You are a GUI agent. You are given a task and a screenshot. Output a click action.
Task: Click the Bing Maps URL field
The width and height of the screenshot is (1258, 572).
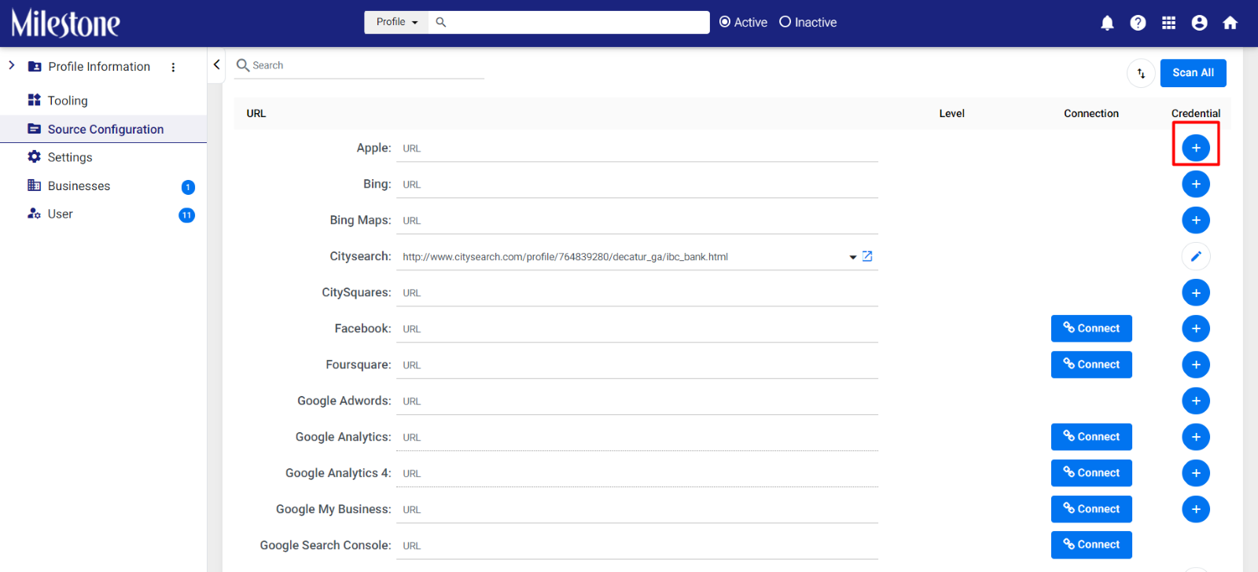tap(637, 221)
